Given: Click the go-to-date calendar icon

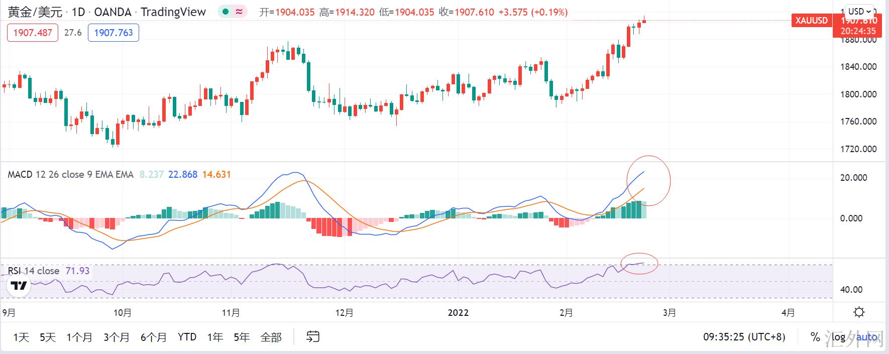Looking at the screenshot, I should coord(313,336).
